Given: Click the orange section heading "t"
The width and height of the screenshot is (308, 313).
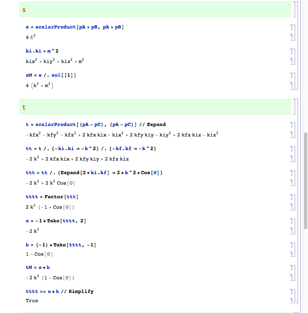Looking at the screenshot, I should pos(24,108).
